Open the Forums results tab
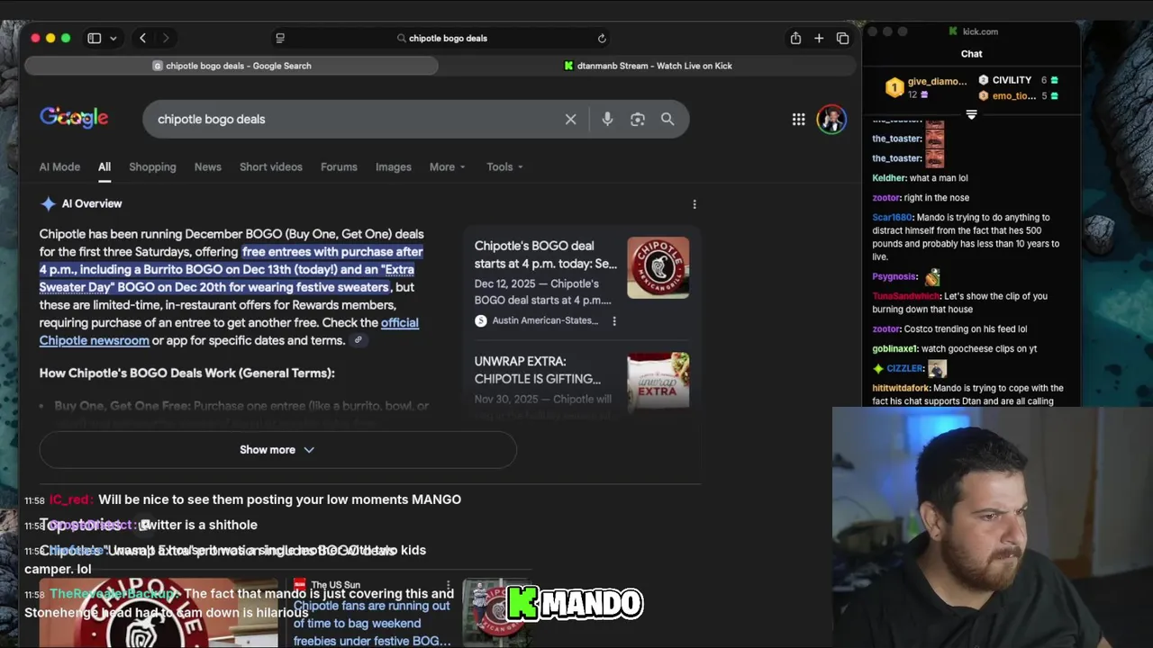Viewport: 1153px width, 648px height. pyautogui.click(x=339, y=166)
